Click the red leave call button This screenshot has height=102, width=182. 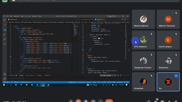point(109,101)
